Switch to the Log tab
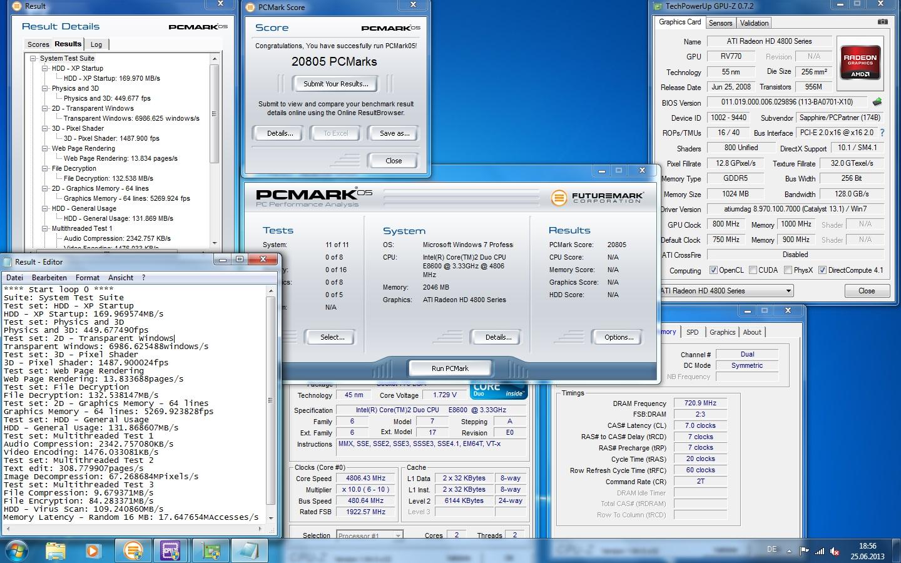 [96, 44]
